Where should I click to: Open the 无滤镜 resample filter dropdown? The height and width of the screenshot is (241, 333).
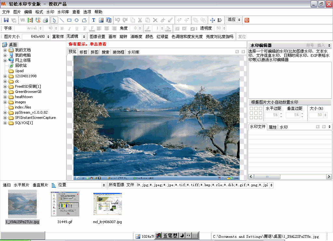click(84, 37)
